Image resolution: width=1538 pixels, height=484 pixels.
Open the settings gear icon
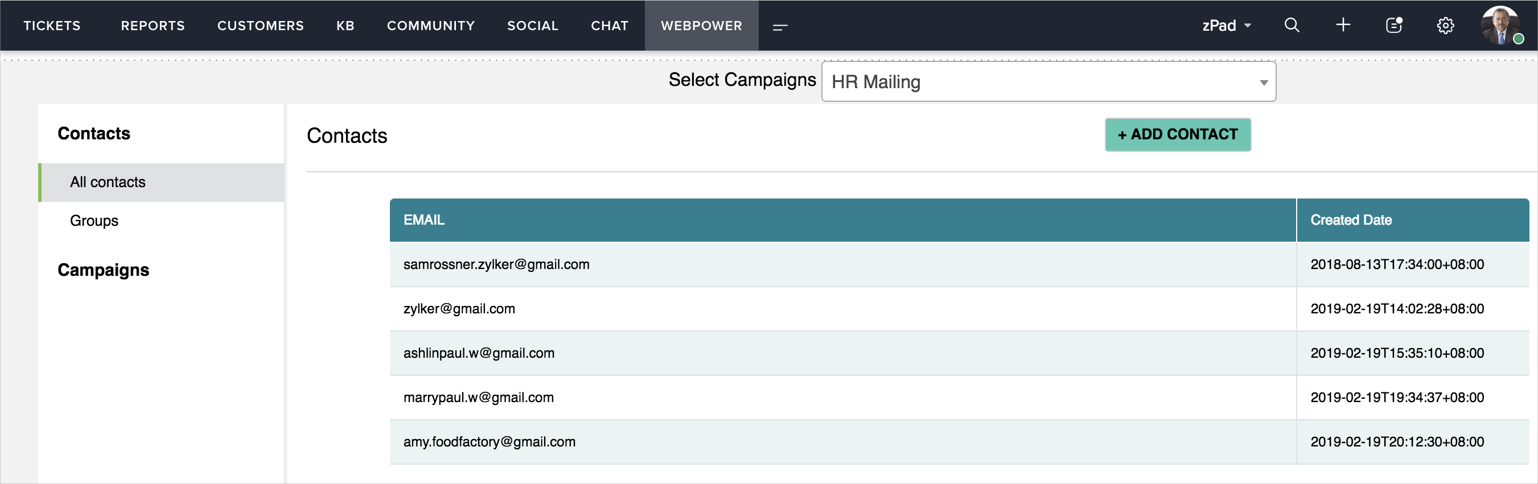click(x=1445, y=26)
